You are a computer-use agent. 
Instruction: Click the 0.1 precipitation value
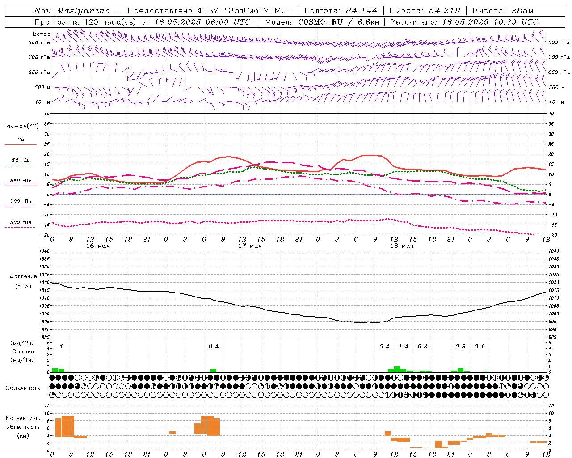479,347
